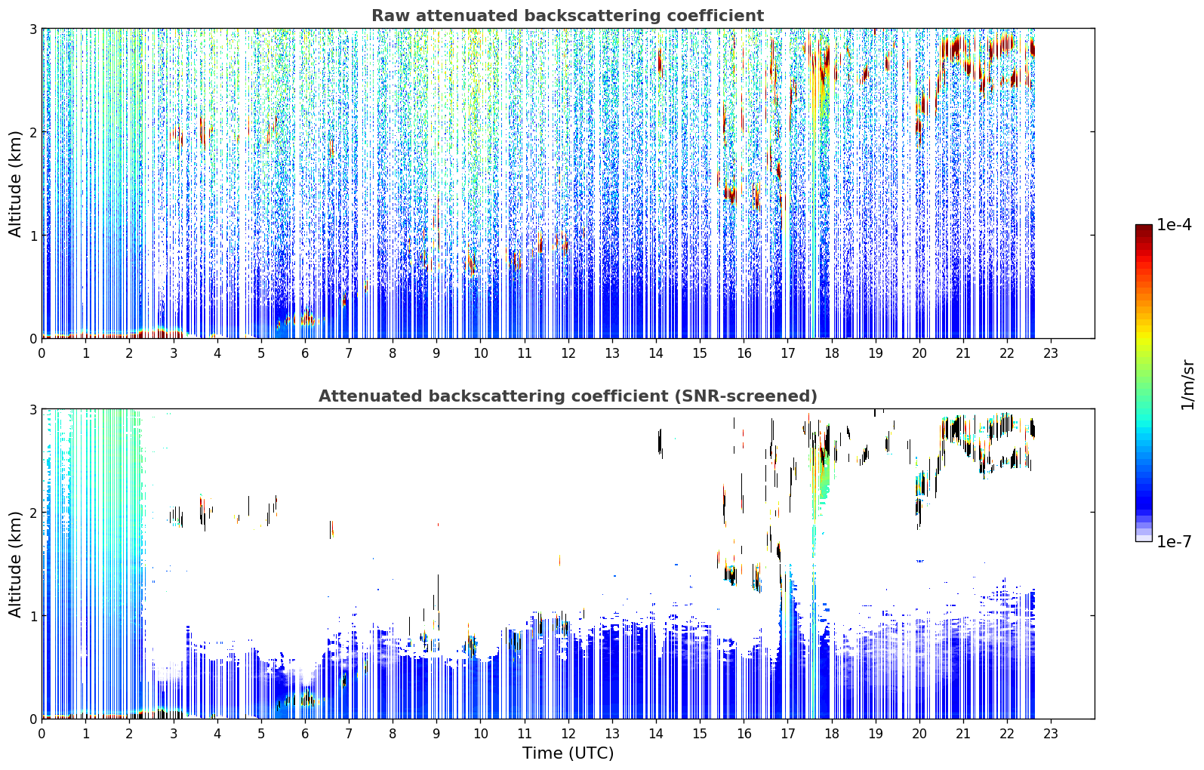Click the 'Attenuated backscattering coefficient (SNR-screened)' title
Screen dimensions: 1204x770
tap(568, 396)
